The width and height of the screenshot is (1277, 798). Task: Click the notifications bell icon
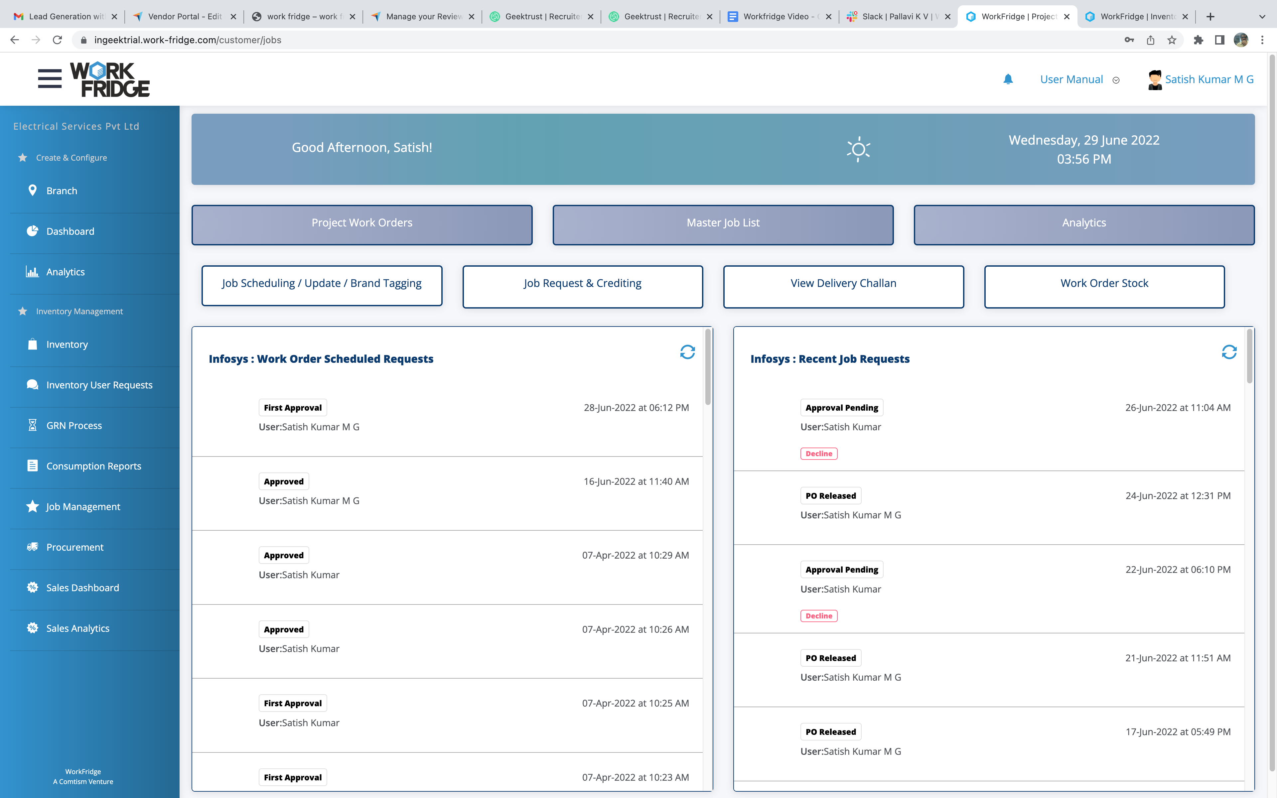pyautogui.click(x=1008, y=79)
